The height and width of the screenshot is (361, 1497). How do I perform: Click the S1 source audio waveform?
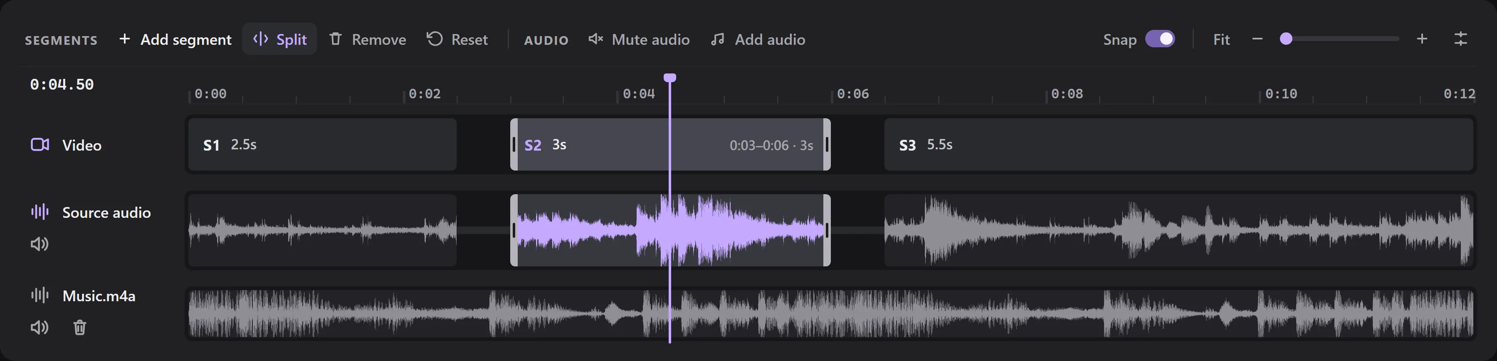point(322,230)
